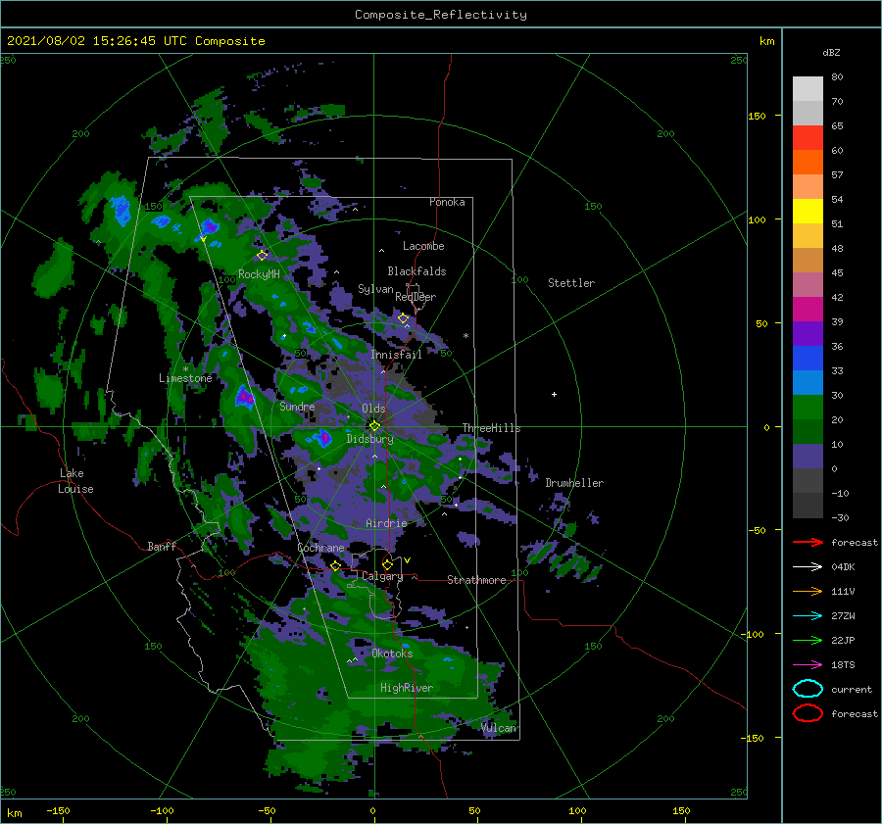Click the yellow diamond marker above RockyMH
The width and height of the screenshot is (882, 824).
tap(262, 256)
